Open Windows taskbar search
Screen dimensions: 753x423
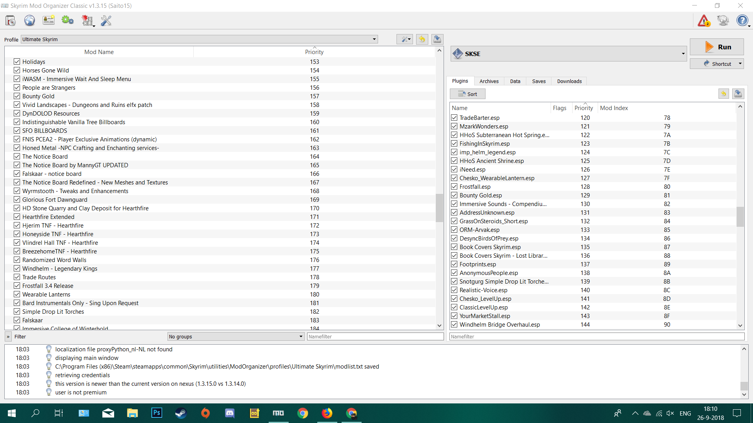[x=35, y=413]
